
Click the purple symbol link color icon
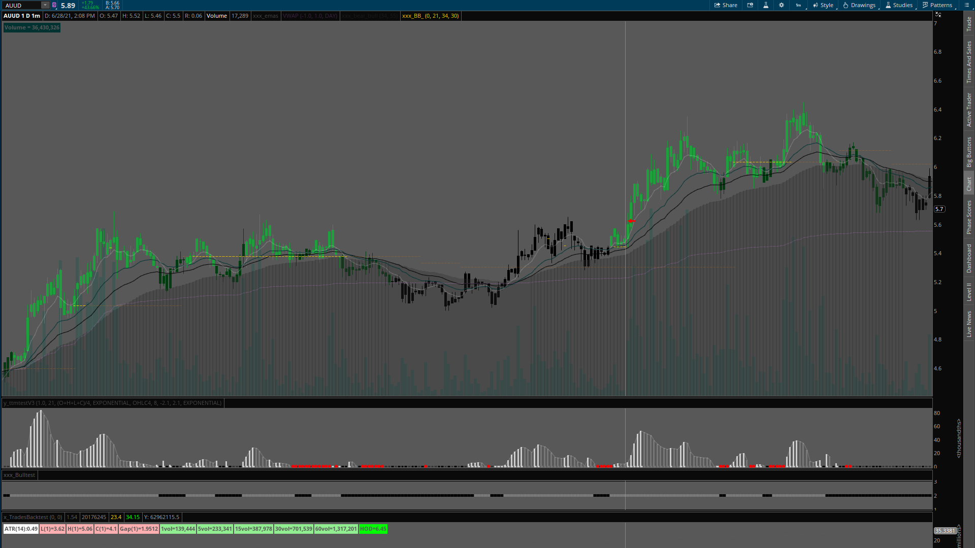click(x=54, y=5)
